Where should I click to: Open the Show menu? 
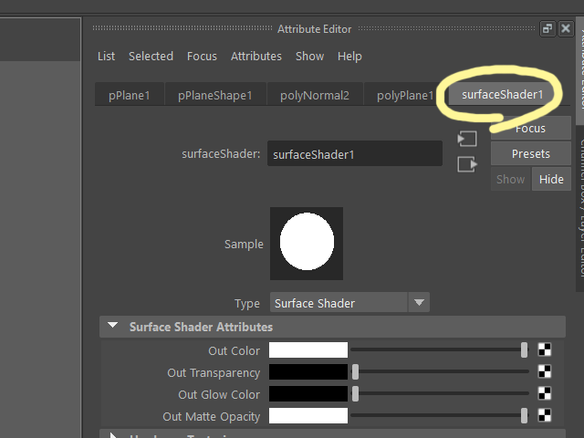tap(309, 57)
